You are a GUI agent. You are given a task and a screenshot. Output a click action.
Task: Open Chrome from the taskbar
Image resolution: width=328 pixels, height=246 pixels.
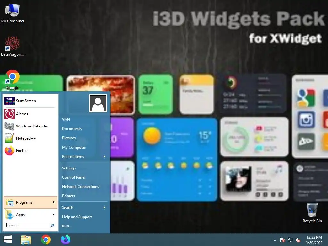46,240
